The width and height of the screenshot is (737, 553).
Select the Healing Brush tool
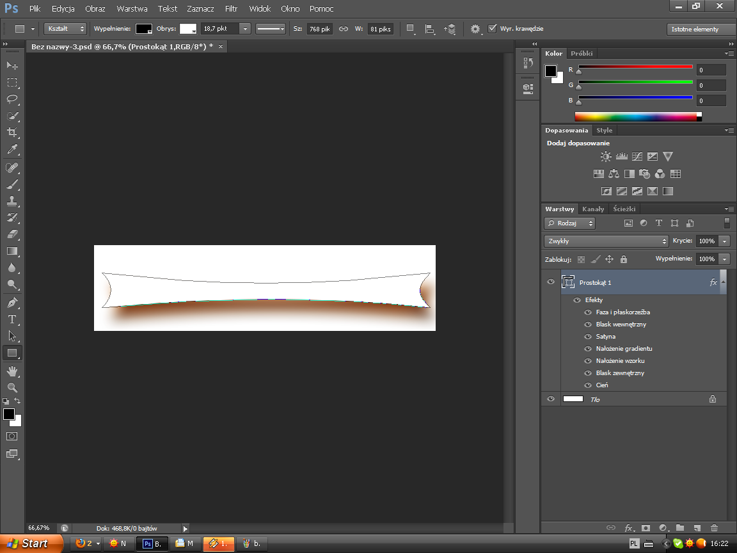click(x=12, y=168)
